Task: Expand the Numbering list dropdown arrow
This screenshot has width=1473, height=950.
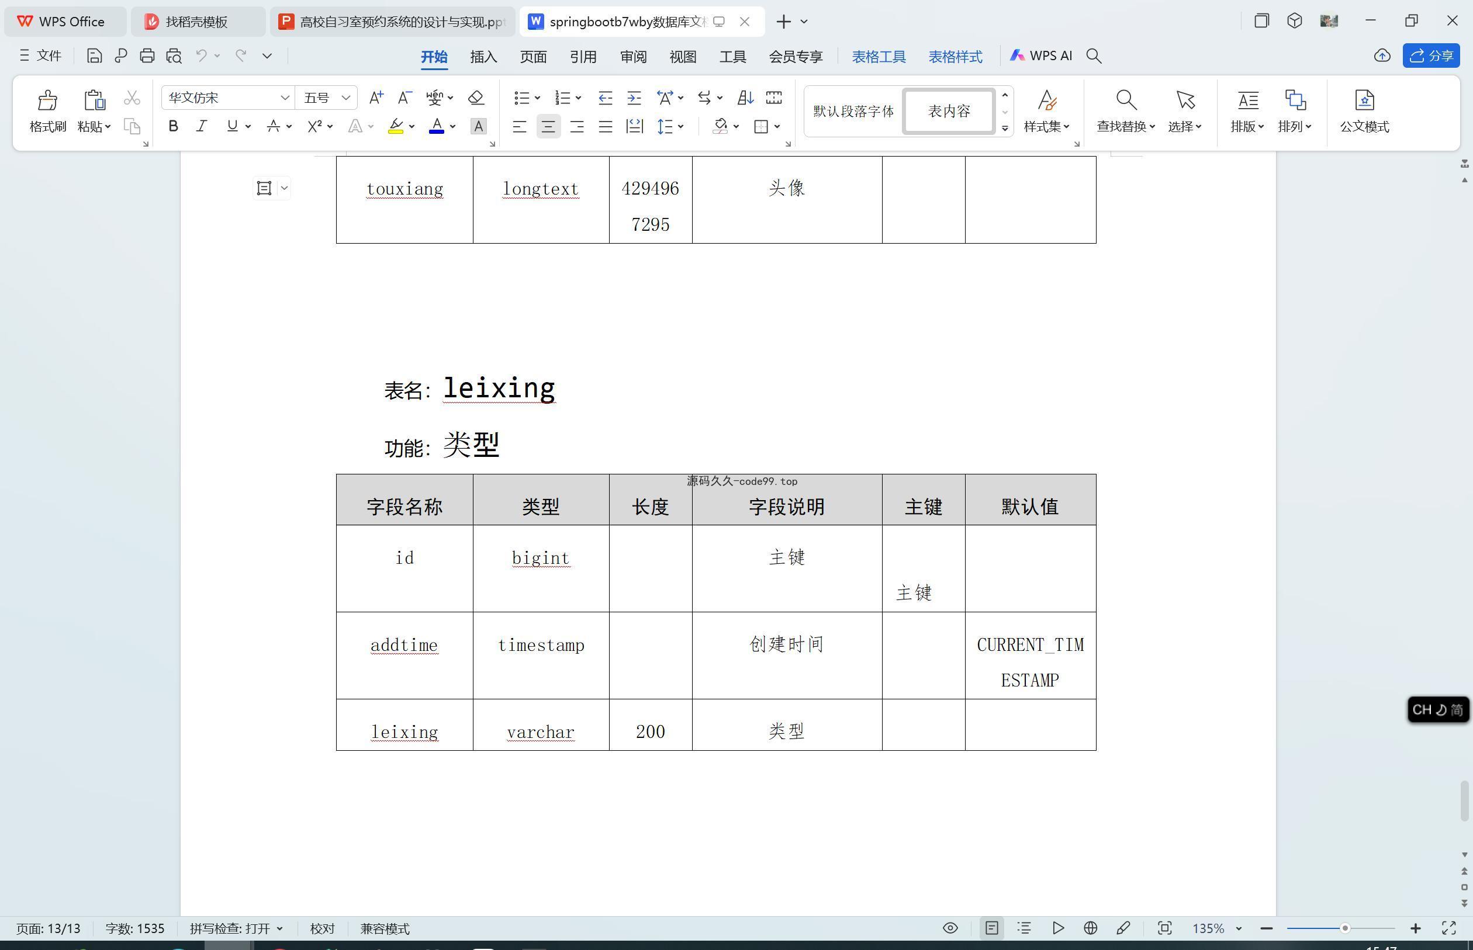Action: pos(578,98)
